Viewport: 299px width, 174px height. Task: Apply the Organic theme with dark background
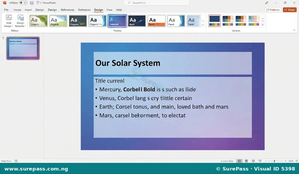[78, 21]
